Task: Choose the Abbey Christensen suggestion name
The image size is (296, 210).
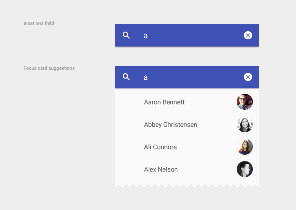Action: coord(170,125)
